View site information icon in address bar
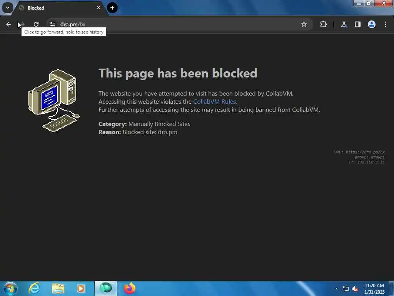 point(52,24)
